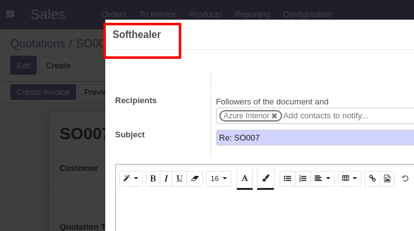Go to Quotations breadcrumb
The image size is (414, 231).
point(38,44)
